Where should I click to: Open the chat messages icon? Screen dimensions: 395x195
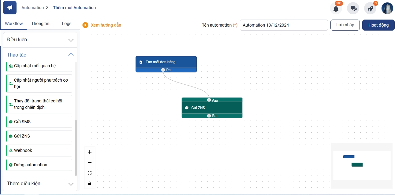pos(353,9)
